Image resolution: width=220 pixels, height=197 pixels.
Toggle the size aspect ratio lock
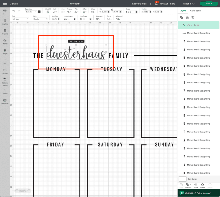112,9
